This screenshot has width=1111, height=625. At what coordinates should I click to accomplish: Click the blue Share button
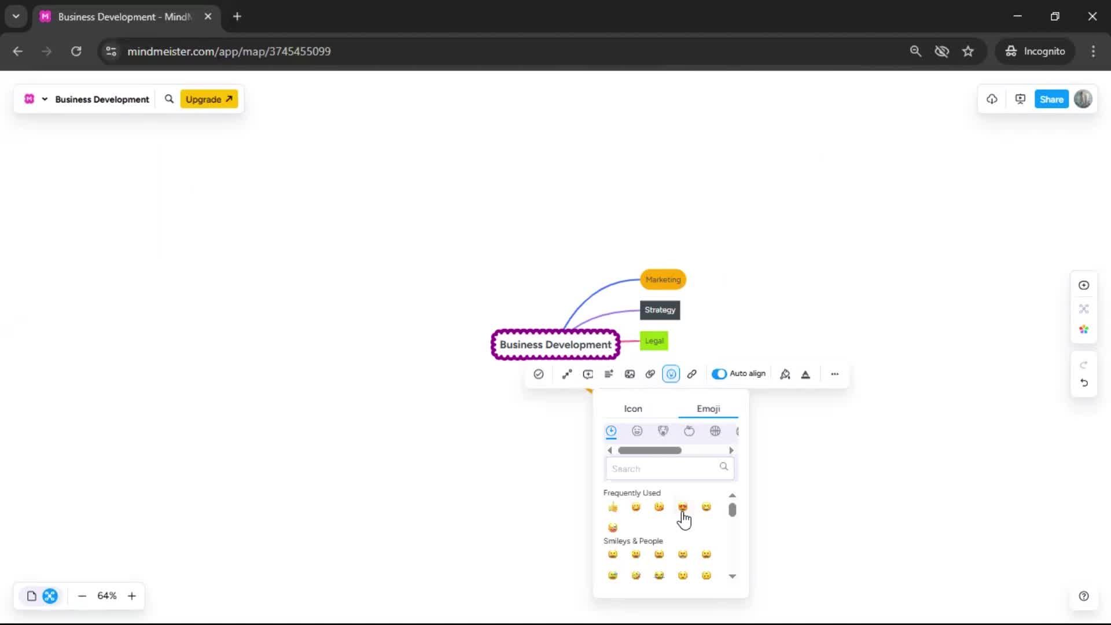coord(1051,99)
